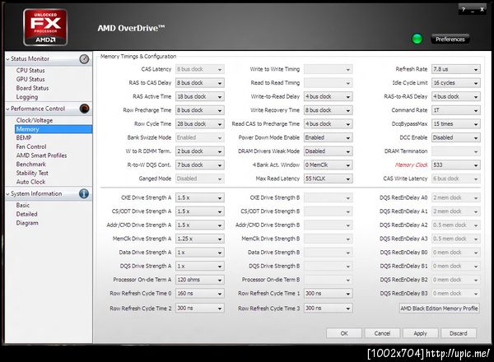Click the green status indicator light
Image resolution: width=494 pixels, height=362 pixels.
pyautogui.click(x=417, y=39)
